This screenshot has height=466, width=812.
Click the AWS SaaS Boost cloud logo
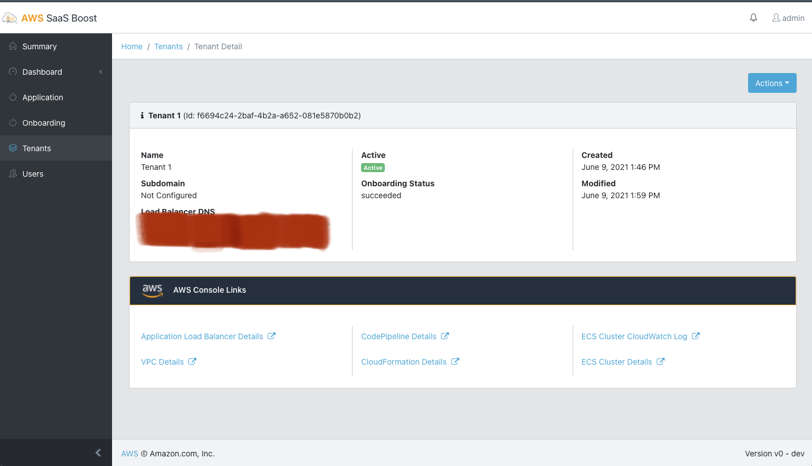(10, 18)
